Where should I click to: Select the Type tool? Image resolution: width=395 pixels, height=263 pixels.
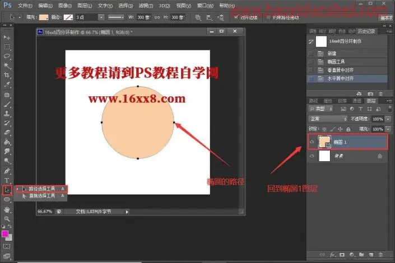(7, 180)
